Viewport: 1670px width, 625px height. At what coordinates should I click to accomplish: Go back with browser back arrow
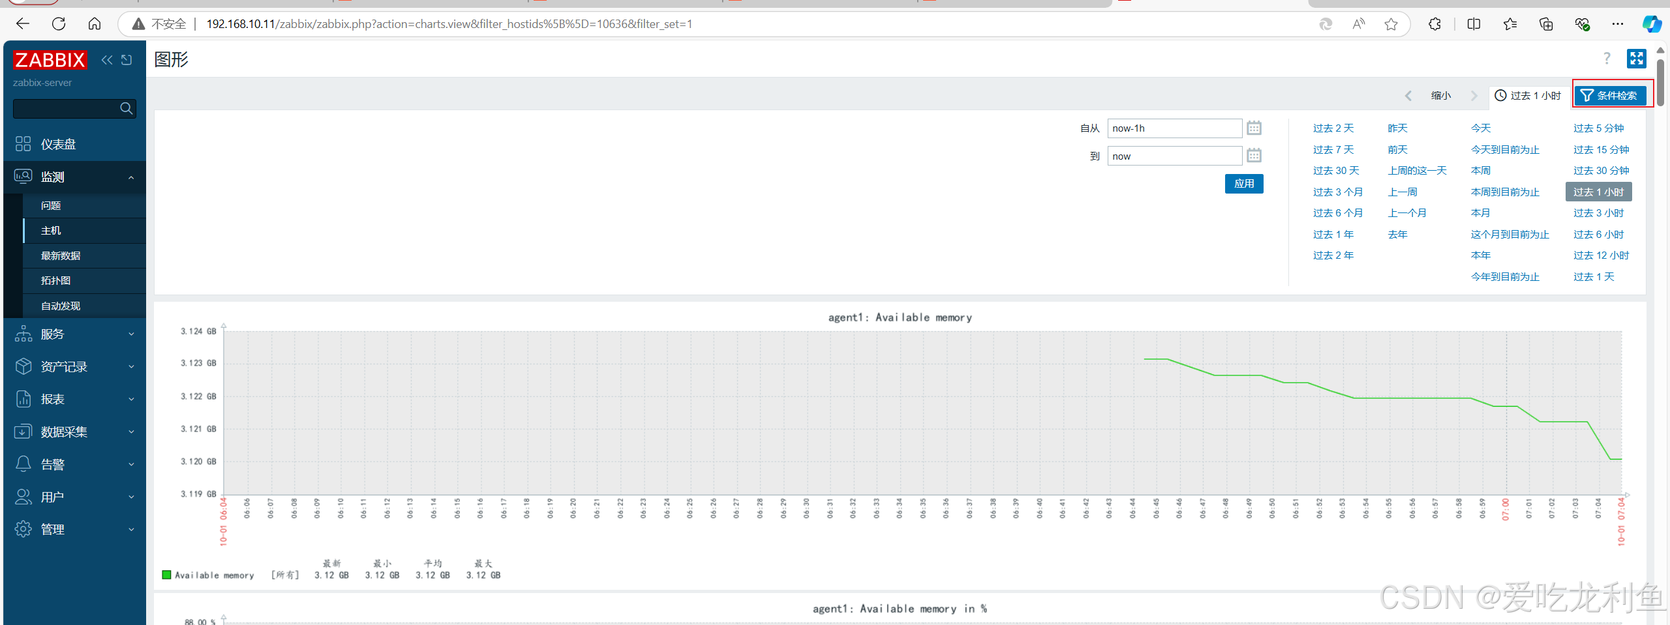click(23, 24)
